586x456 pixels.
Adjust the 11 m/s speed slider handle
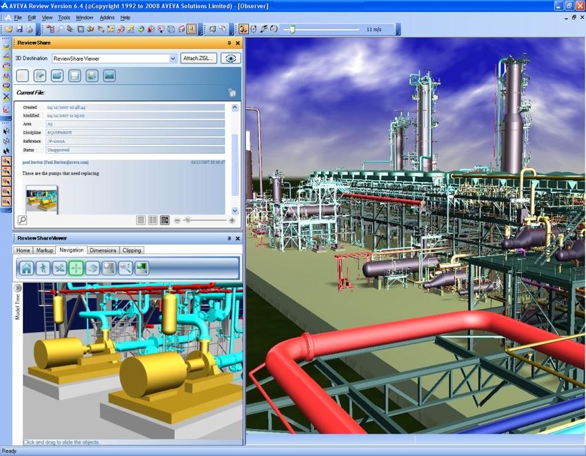(x=292, y=29)
